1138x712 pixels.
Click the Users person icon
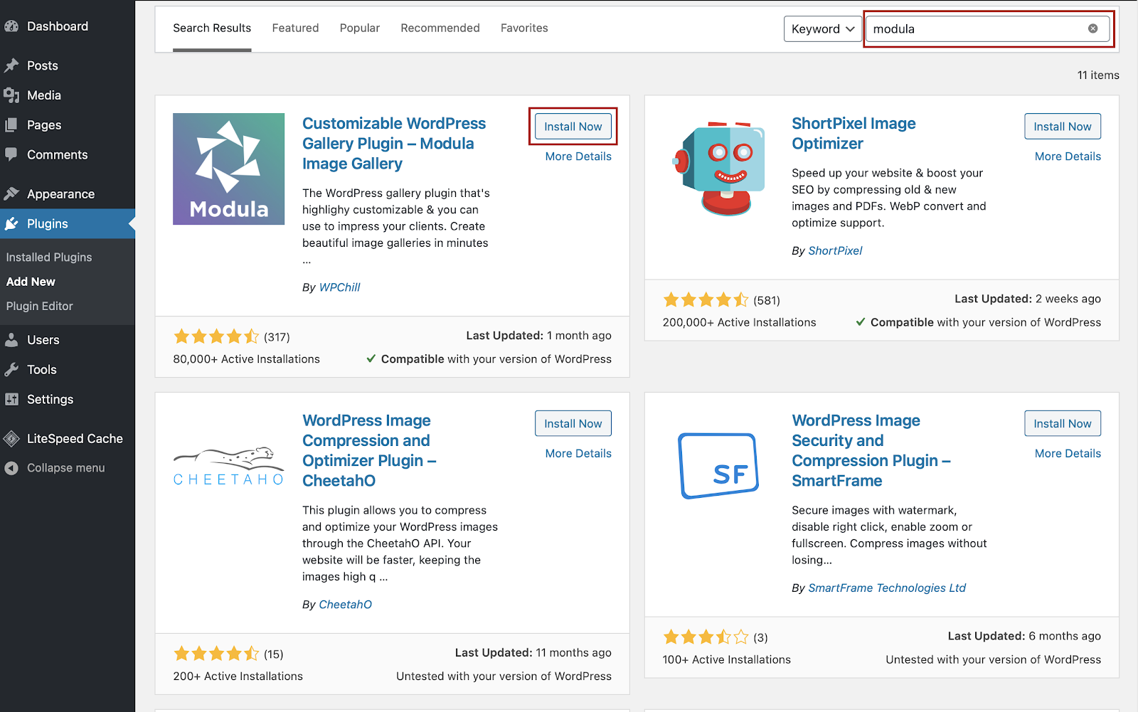(x=11, y=340)
